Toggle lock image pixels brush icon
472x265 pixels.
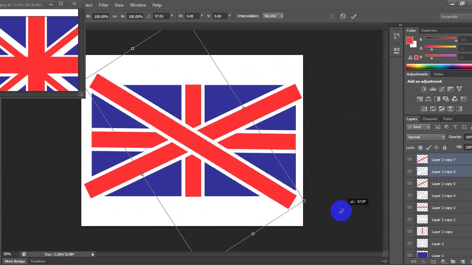428,148
